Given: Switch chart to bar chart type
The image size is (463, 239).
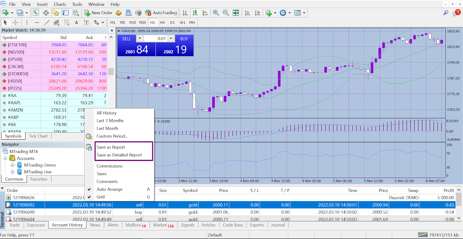Looking at the screenshot, I should pos(185,13).
